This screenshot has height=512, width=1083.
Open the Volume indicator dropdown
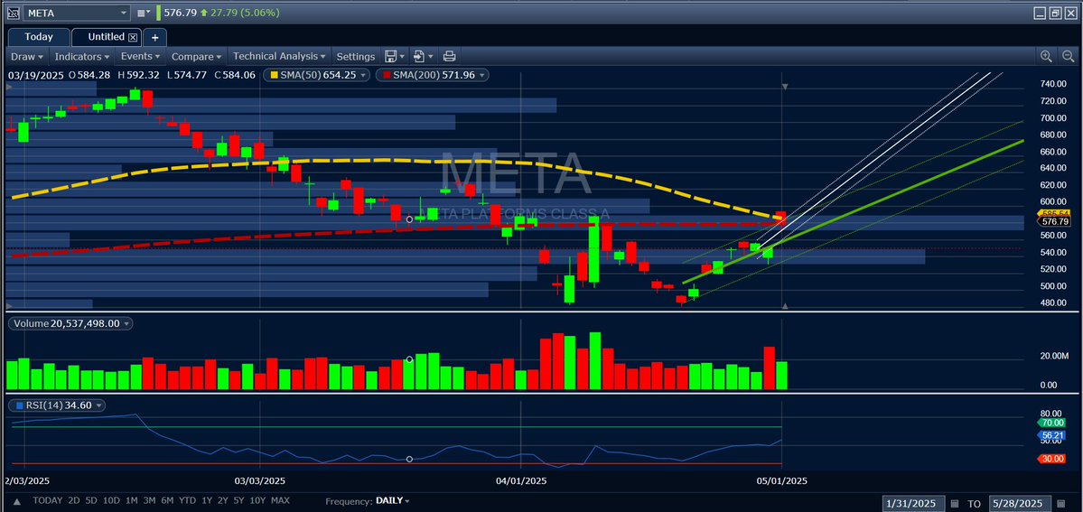(127, 323)
